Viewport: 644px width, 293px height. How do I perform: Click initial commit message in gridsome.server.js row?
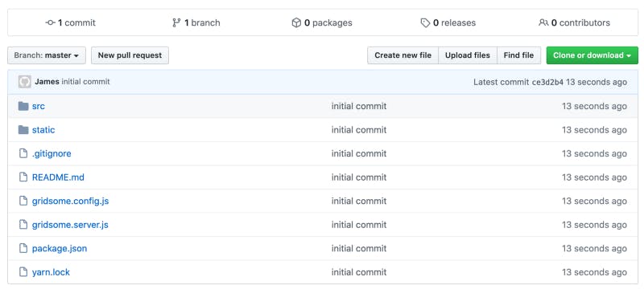coord(359,226)
